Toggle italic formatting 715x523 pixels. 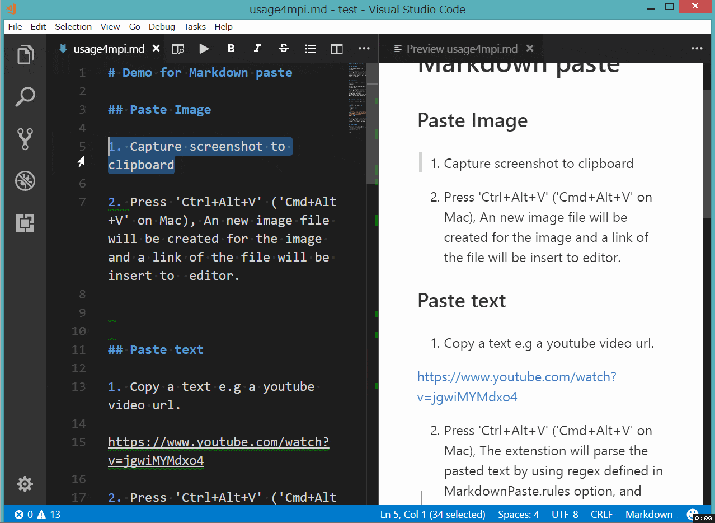point(257,49)
